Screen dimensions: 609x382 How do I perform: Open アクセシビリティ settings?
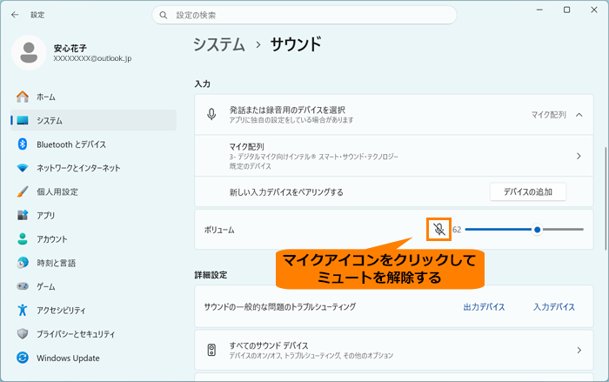coord(93,310)
